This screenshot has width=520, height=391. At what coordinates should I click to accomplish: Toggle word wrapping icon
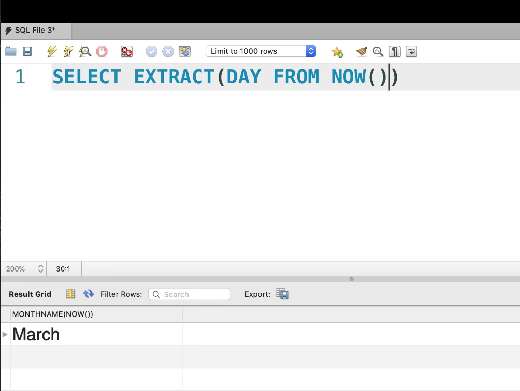(411, 51)
